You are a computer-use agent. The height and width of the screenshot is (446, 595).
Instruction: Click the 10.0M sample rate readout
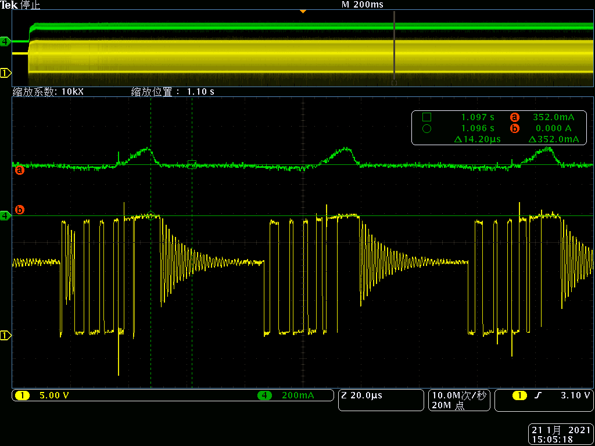point(459,395)
